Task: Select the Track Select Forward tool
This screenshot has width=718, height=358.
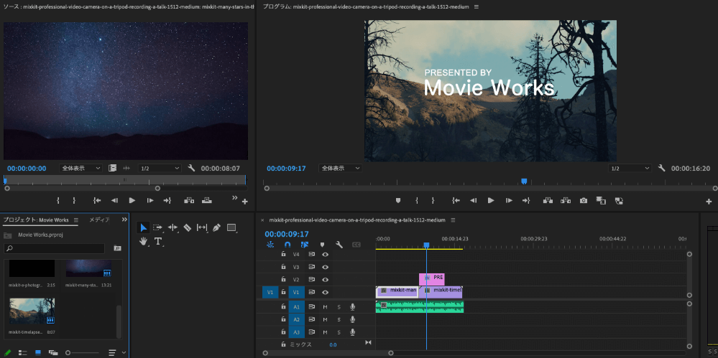Action: coord(158,227)
